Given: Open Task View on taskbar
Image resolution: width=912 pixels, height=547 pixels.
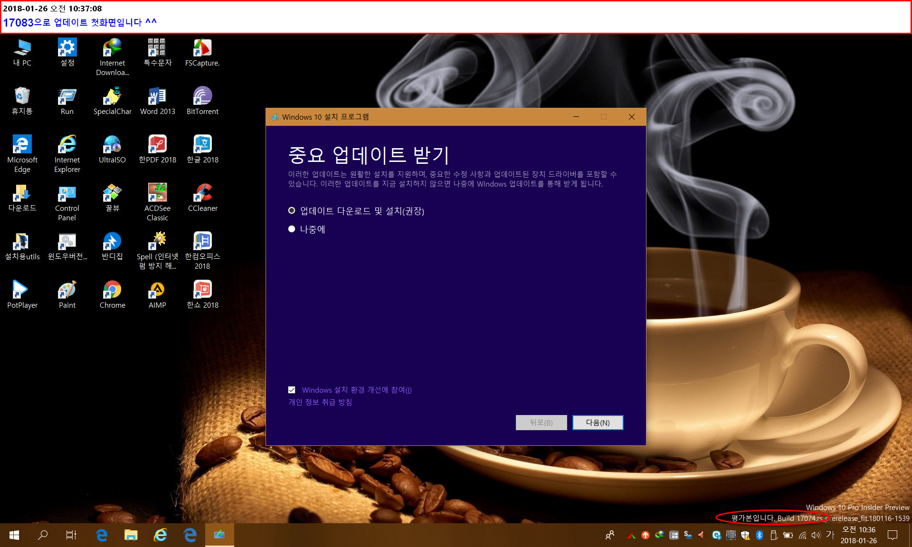Looking at the screenshot, I should [71, 535].
